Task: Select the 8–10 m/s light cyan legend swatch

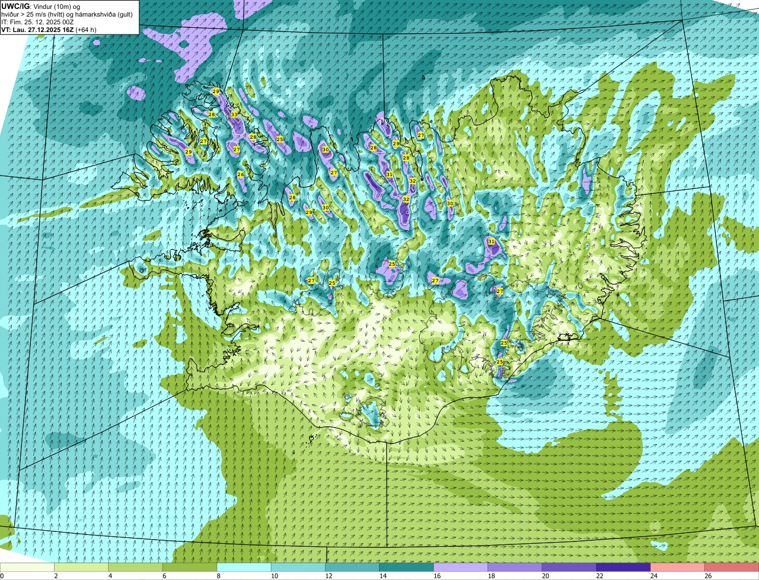Action: (244, 567)
